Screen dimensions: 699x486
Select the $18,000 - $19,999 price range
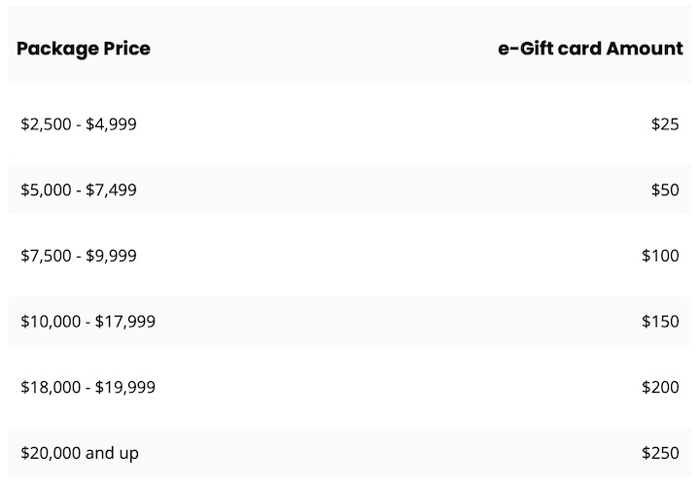coord(87,387)
